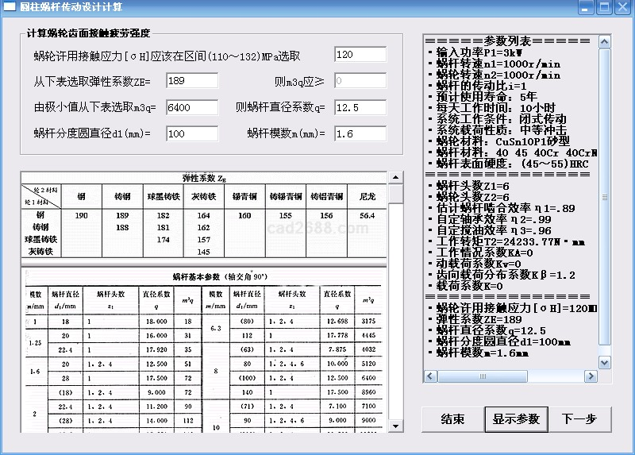
Task: Select the 蜗杆模数m input field
Action: pyautogui.click(x=360, y=133)
